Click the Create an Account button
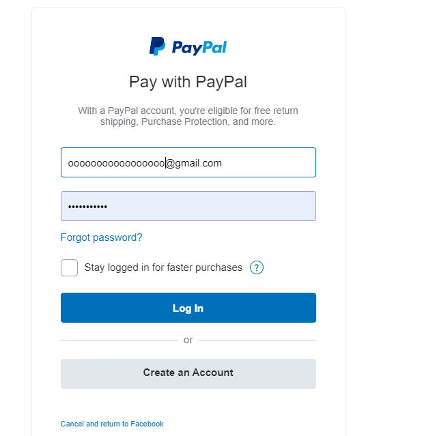Viewport: 437px width, 436px height. pos(188,374)
